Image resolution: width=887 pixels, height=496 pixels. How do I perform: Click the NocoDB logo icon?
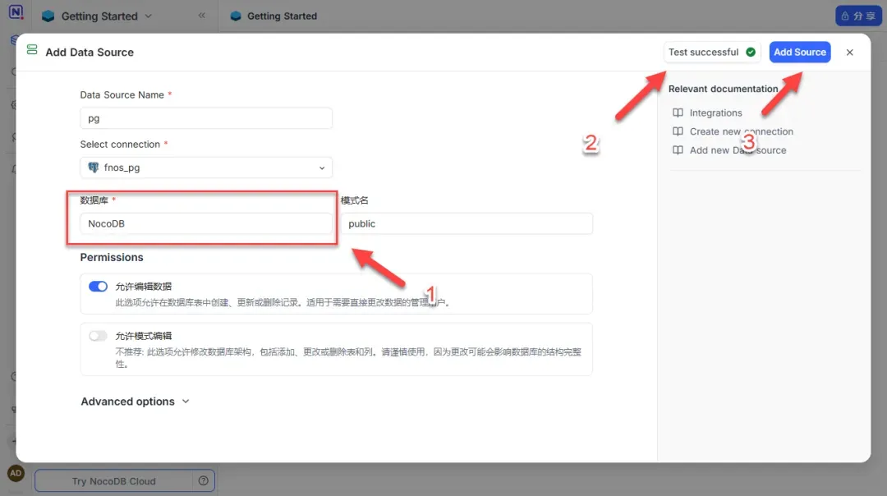(16, 11)
